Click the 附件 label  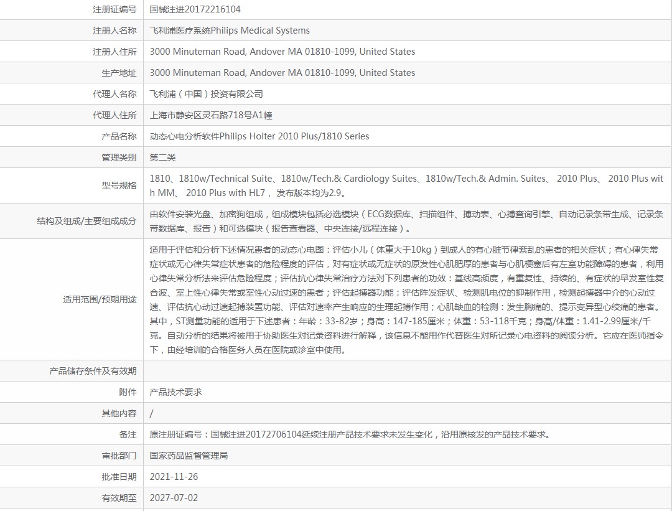[128, 392]
